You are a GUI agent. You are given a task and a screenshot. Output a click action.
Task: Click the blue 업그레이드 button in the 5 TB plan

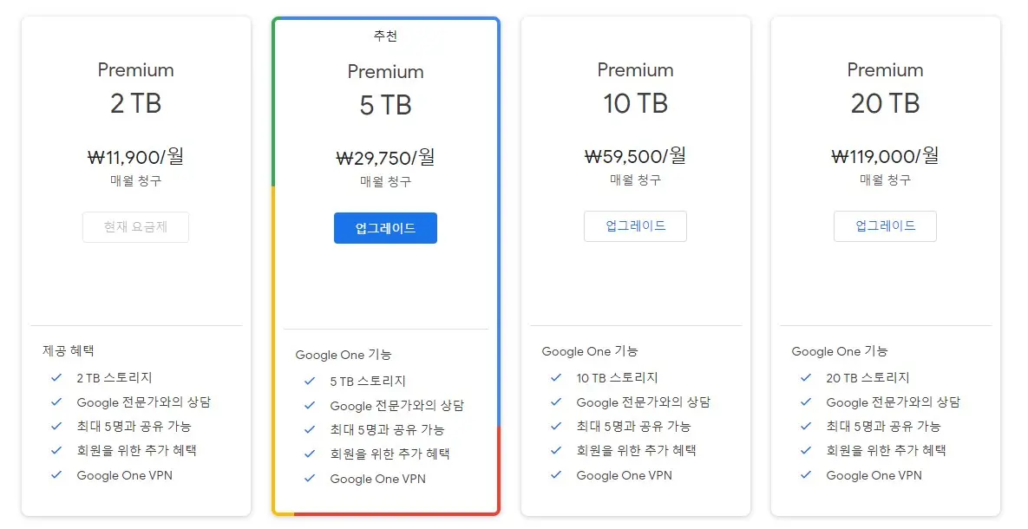click(385, 227)
